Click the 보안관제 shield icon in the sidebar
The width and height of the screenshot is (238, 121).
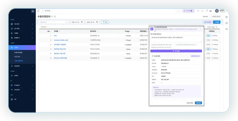coord(12,66)
